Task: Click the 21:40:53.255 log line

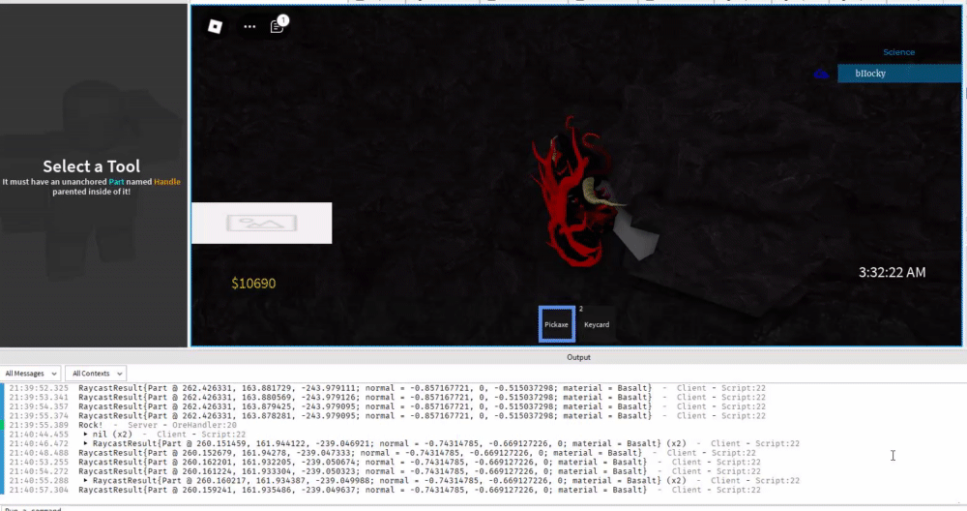Action: [385, 462]
